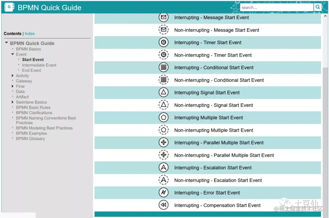The width and height of the screenshot is (329, 218).
Task: Click the Non-interrupting Multiple Start Event dashed pentagon icon
Action: tap(164, 130)
